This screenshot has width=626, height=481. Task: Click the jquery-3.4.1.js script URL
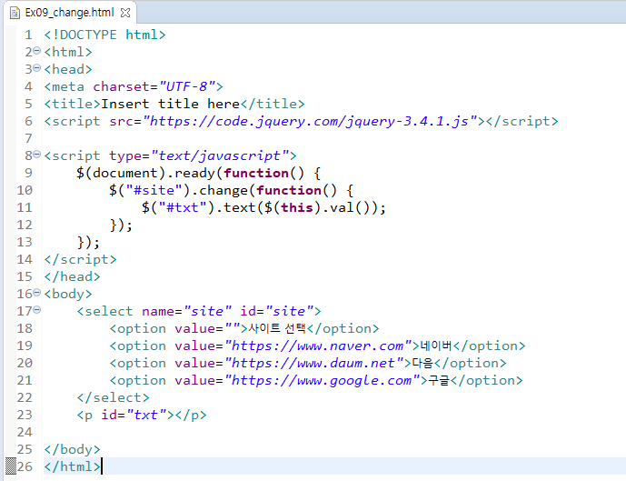pos(310,121)
